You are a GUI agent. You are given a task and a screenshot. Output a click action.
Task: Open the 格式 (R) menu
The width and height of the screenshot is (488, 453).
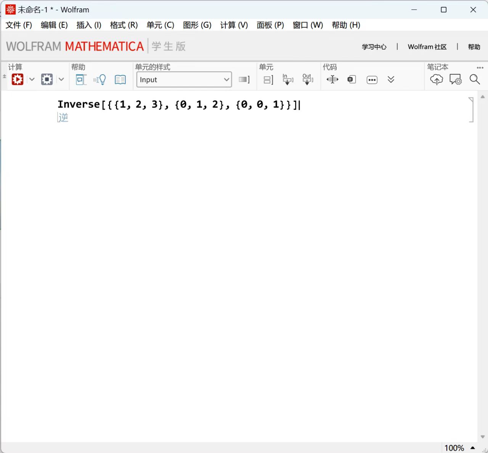[x=124, y=25]
